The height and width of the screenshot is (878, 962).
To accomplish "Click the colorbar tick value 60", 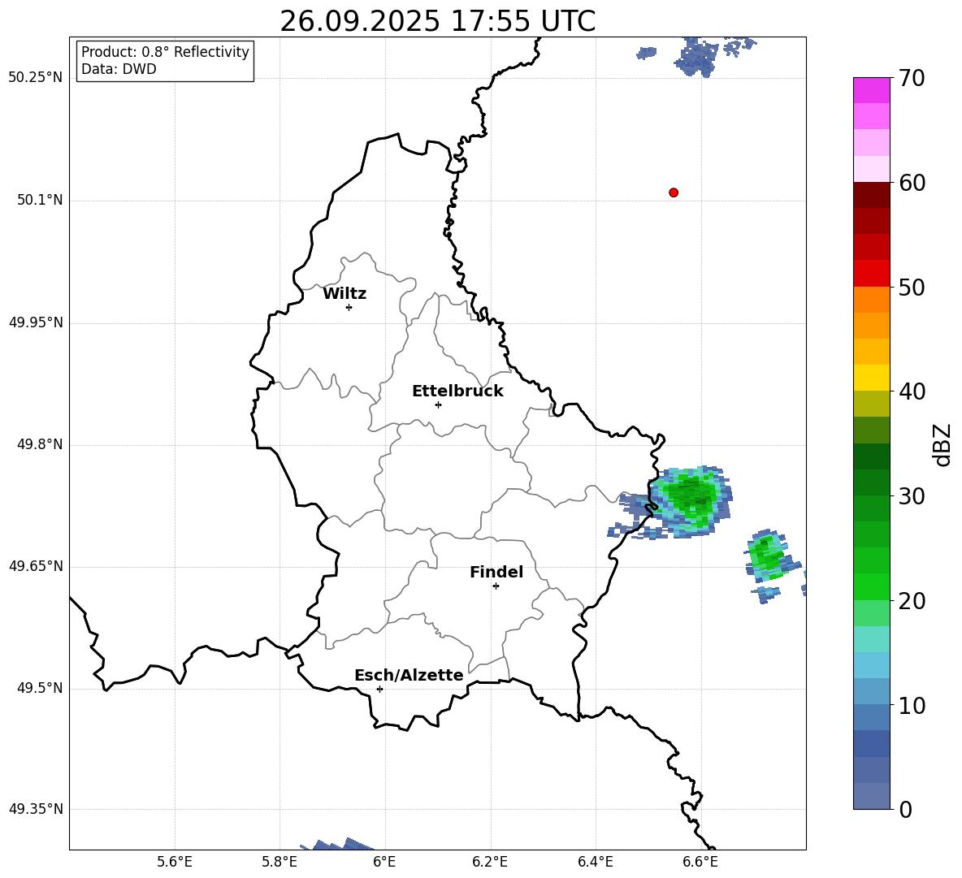I will coord(911,183).
